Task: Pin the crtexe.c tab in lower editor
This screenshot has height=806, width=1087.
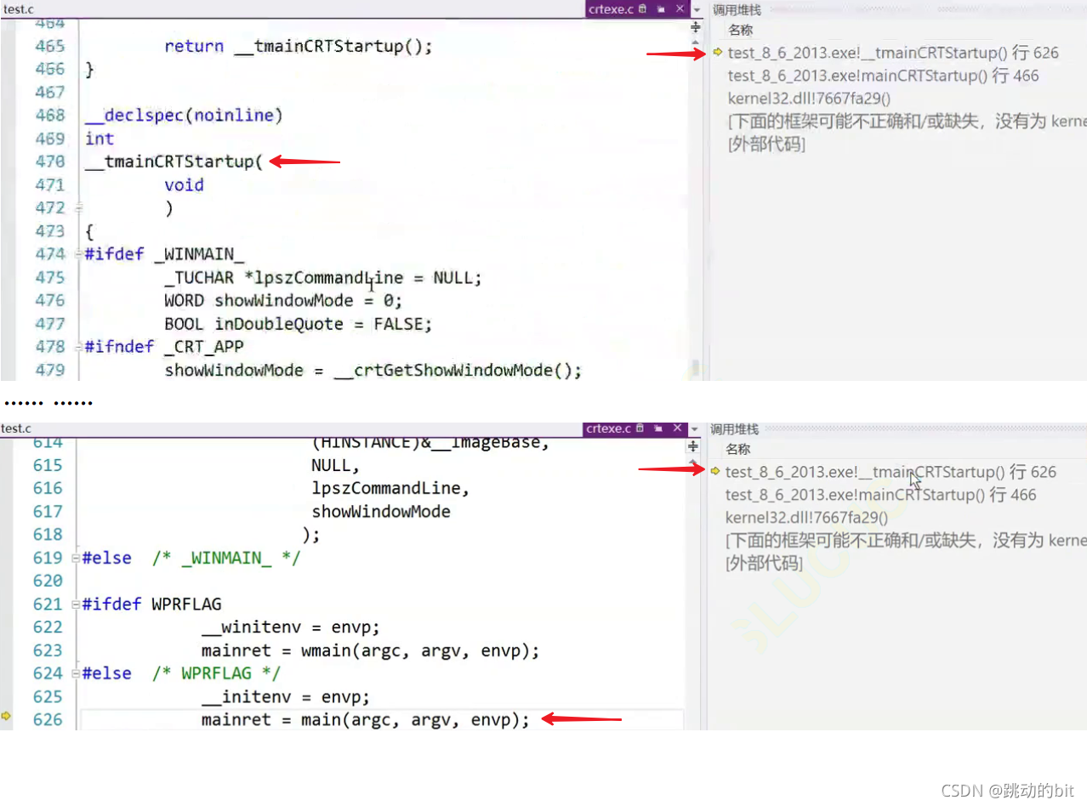Action: coord(657,429)
